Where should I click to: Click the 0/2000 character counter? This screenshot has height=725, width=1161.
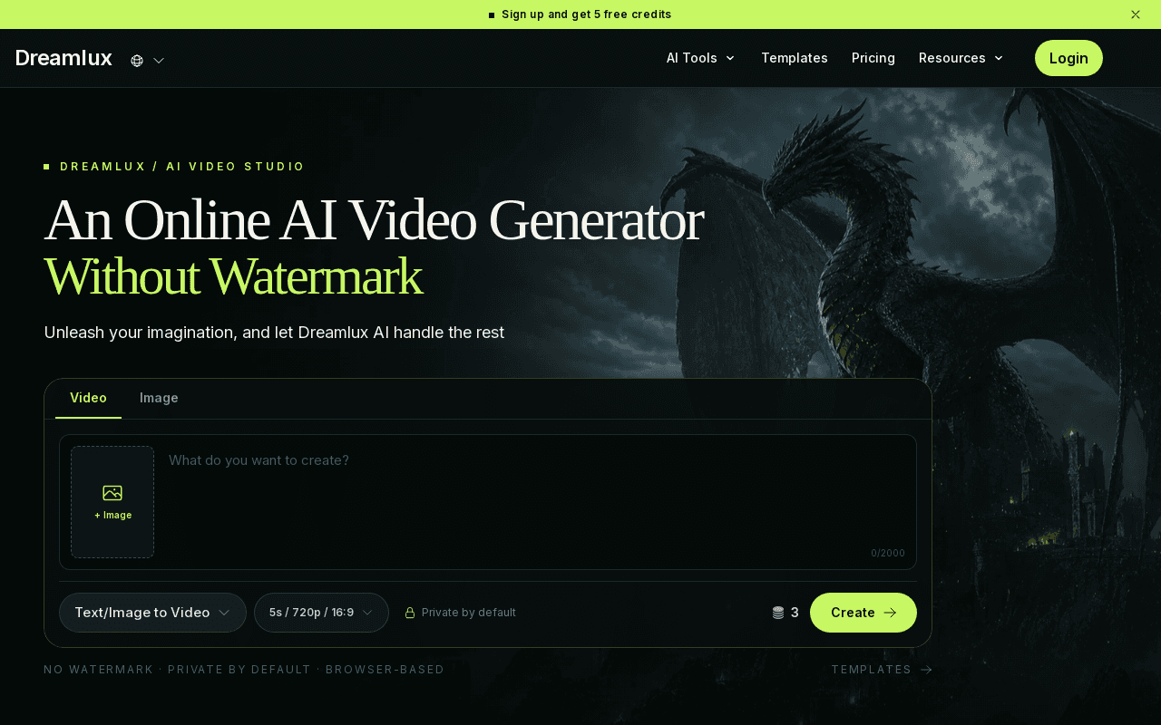(888, 553)
